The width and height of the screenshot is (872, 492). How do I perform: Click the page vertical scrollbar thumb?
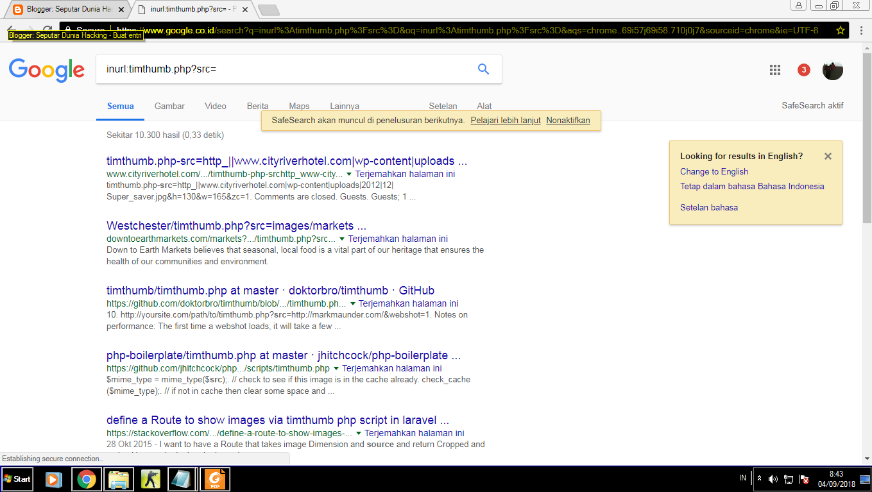[x=867, y=138]
